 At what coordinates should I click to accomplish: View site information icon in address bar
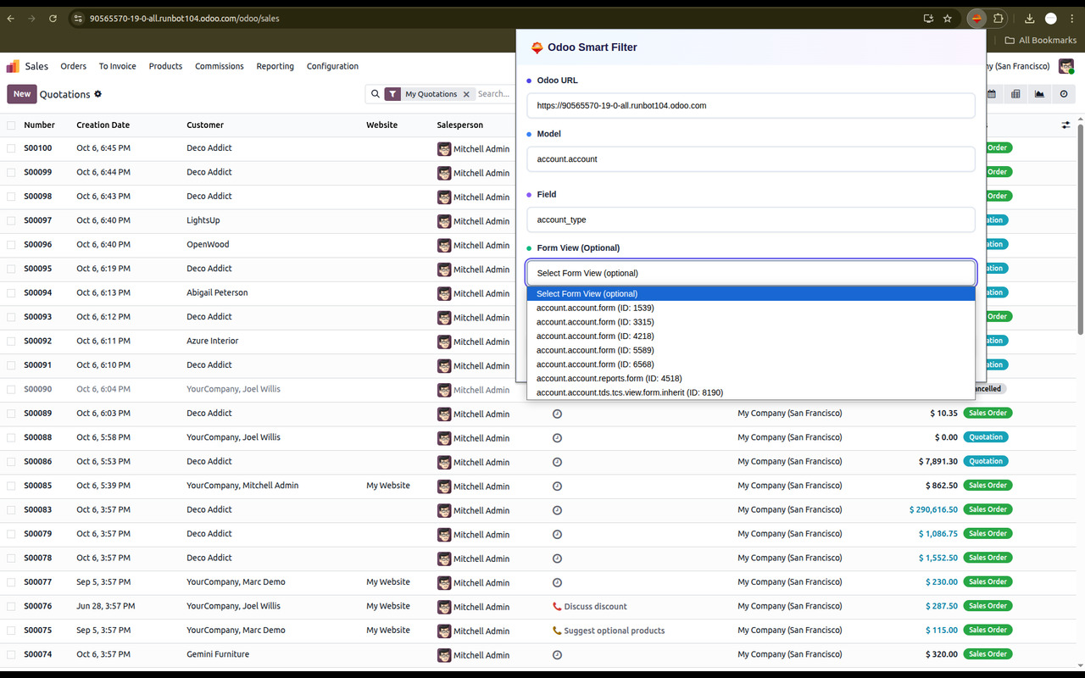78,18
